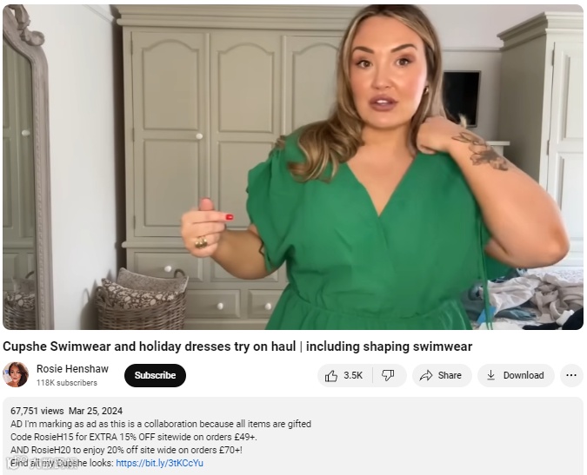The width and height of the screenshot is (587, 475).
Task: Expand description at Mar 25, 2024 date
Action: tap(96, 411)
